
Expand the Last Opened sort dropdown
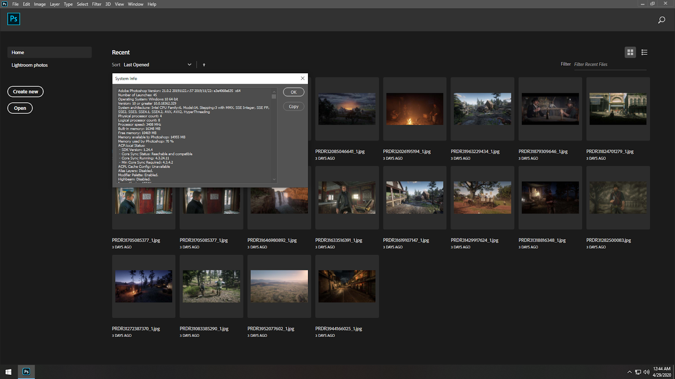tap(189, 65)
